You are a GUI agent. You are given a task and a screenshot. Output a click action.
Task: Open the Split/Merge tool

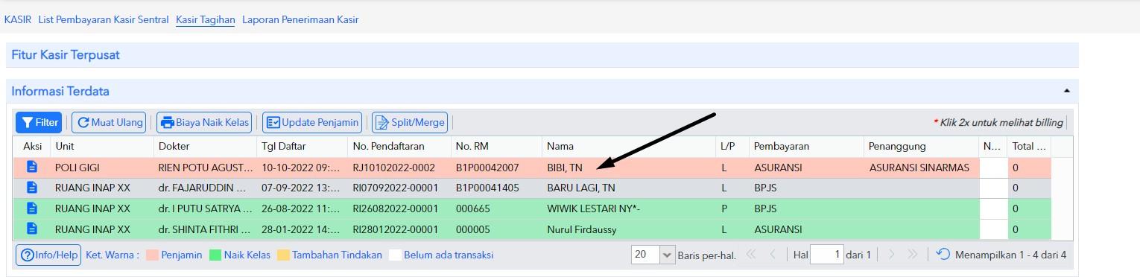[410, 122]
